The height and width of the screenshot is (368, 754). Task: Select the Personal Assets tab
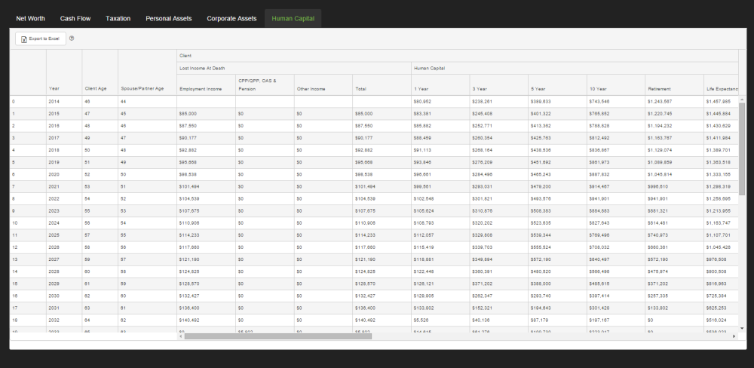pyautogui.click(x=168, y=18)
